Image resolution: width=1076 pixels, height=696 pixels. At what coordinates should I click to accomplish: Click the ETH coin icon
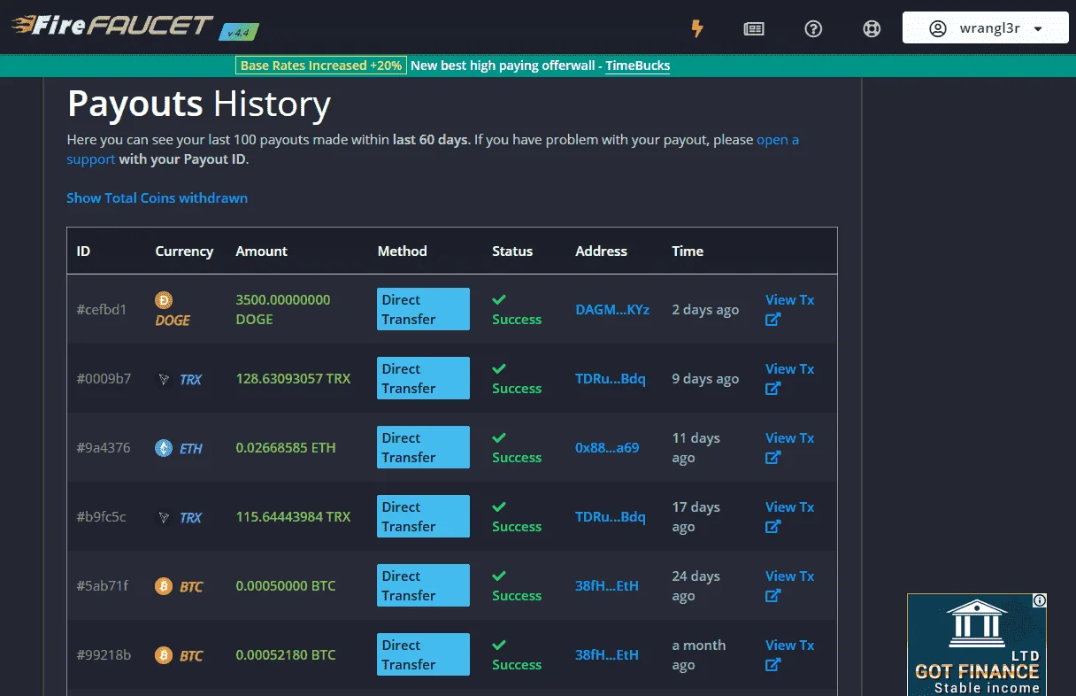click(164, 448)
